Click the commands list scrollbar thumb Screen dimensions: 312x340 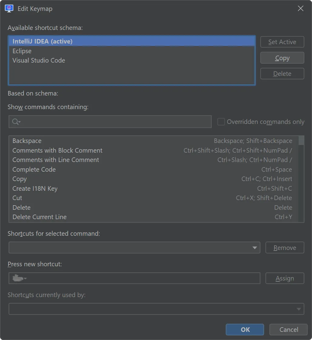coord(301,140)
